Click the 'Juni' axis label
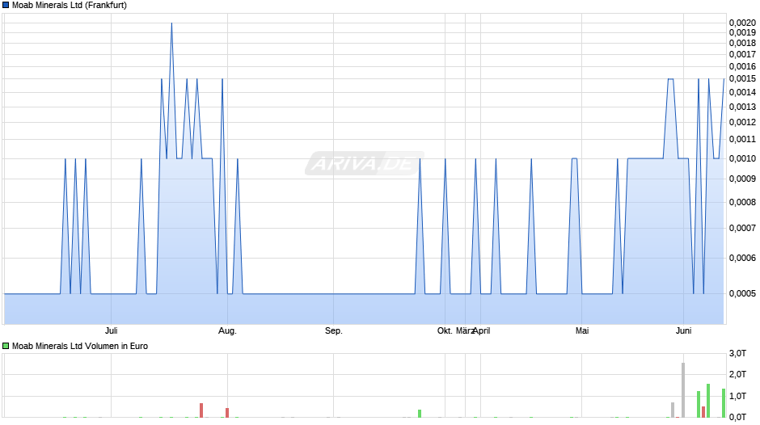760x425 pixels. tap(683, 330)
